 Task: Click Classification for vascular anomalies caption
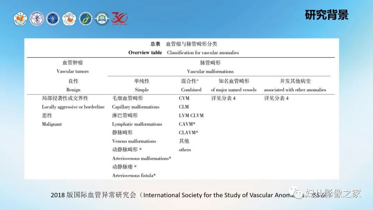pos(203,52)
